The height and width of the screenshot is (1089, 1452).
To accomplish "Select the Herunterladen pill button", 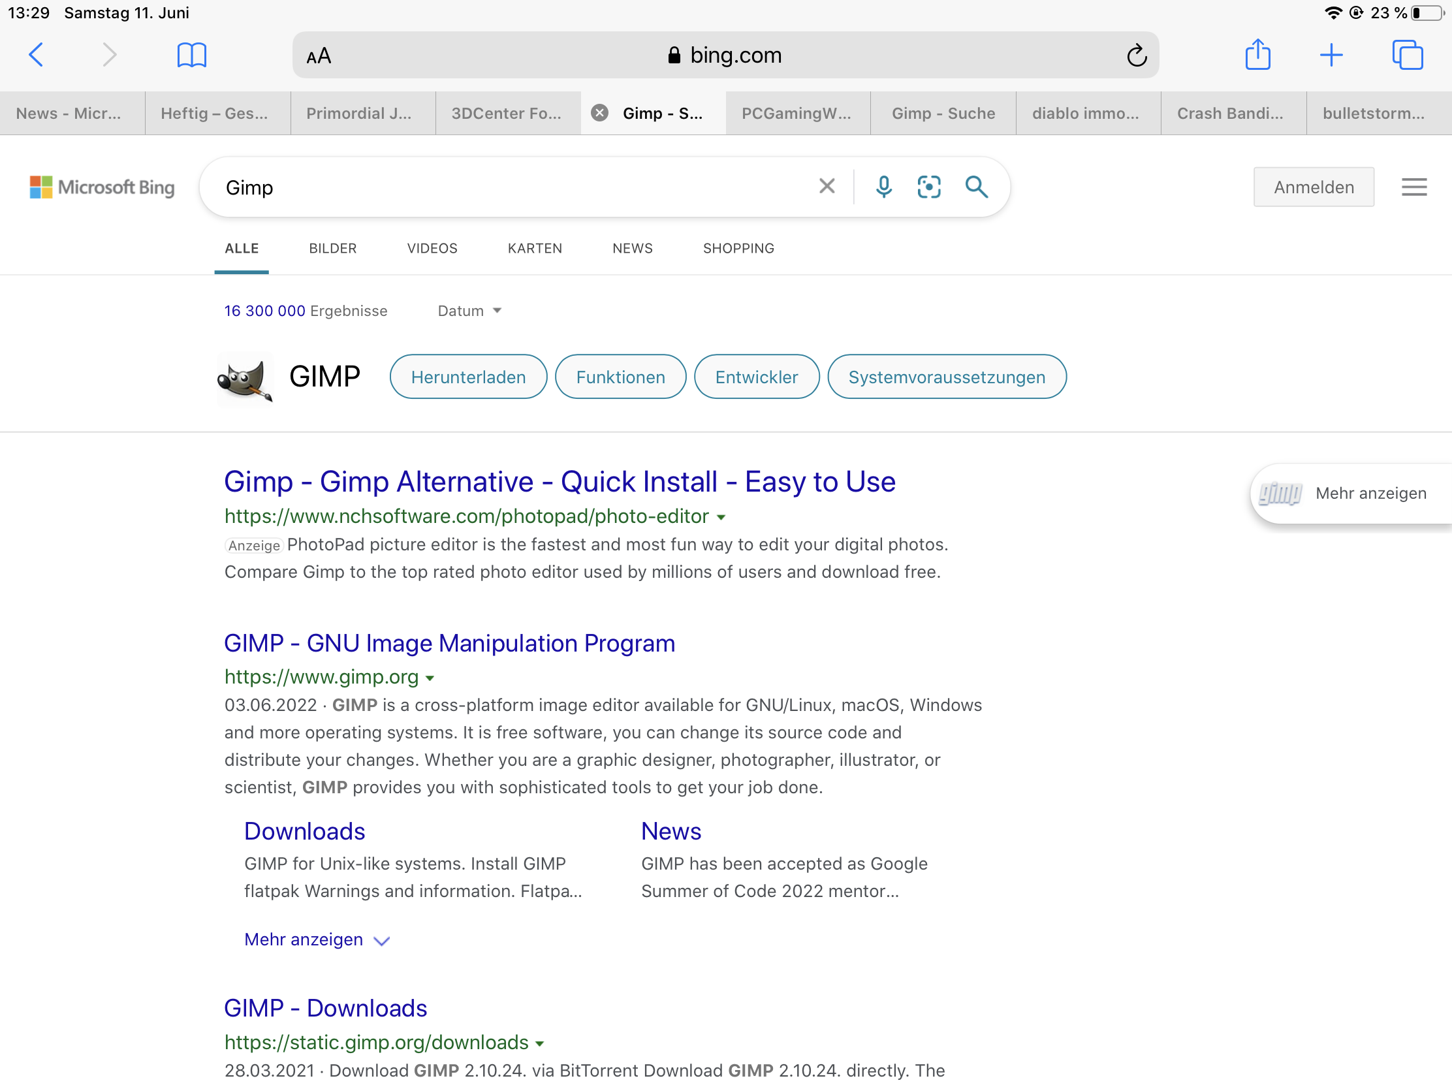I will [467, 377].
